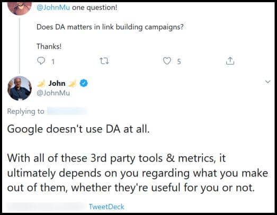
Task: Like the tweet with the heart icon
Action: click(167, 61)
